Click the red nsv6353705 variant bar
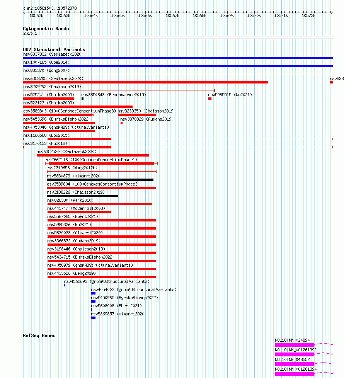 146,82
